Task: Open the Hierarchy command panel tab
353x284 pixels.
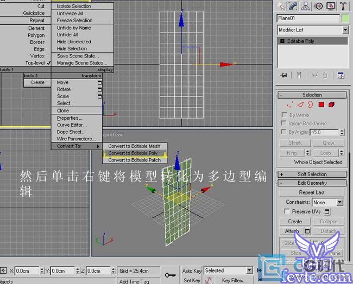Action: 306,6
